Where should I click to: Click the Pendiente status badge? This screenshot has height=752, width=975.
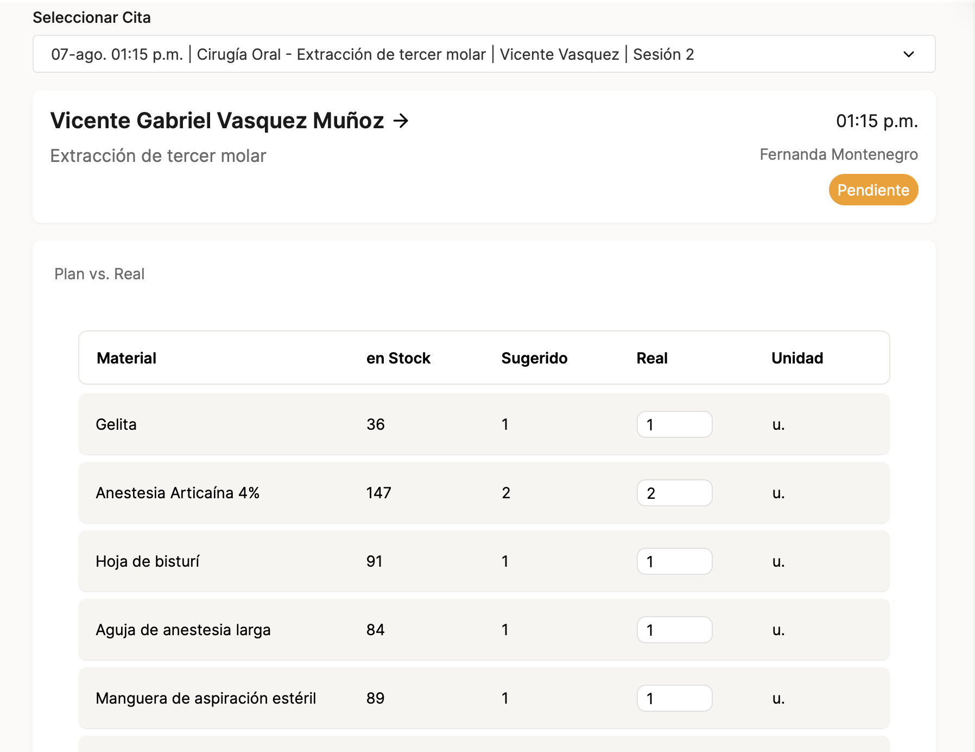(873, 190)
